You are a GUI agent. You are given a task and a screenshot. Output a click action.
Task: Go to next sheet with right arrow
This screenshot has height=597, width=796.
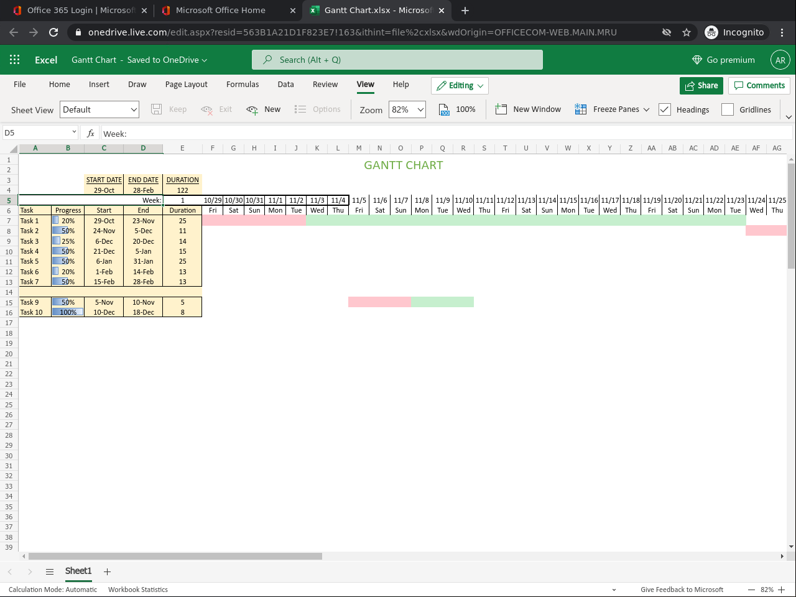click(x=30, y=572)
